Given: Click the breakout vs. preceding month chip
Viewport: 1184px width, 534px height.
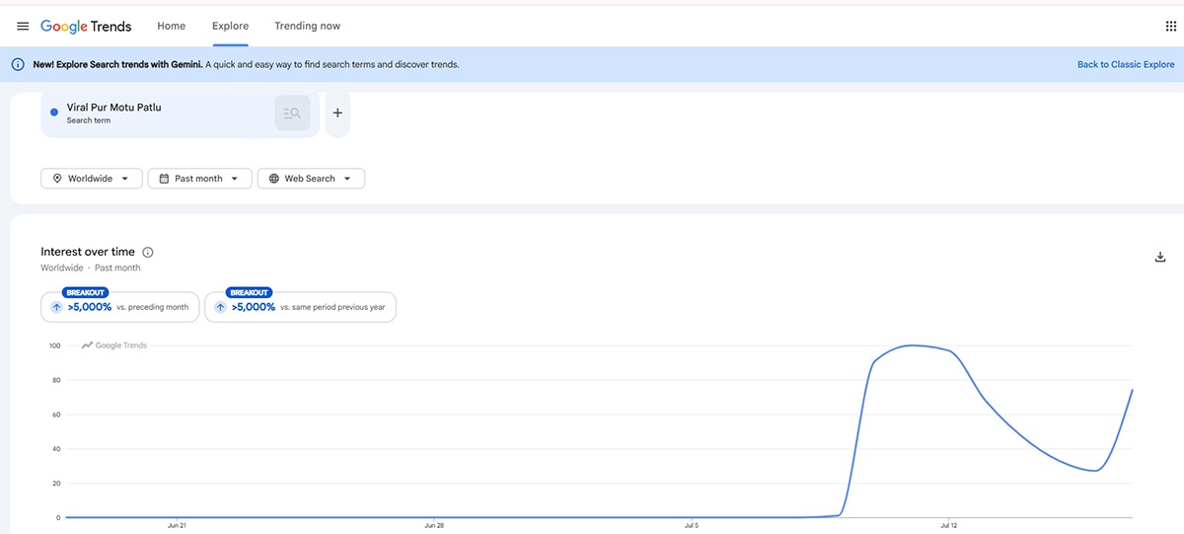Looking at the screenshot, I should pos(120,307).
